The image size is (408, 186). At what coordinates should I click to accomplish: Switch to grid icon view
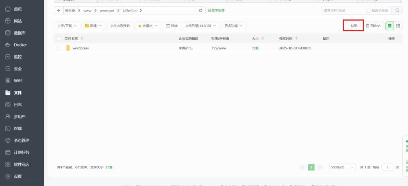[398, 26]
